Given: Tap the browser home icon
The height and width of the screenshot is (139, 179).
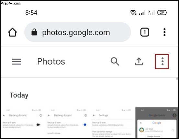Looking at the screenshot, I should [x=12, y=32].
